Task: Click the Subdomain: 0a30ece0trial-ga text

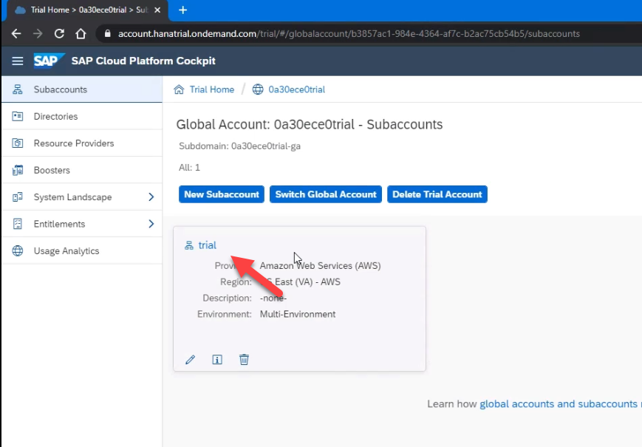Action: tap(239, 146)
